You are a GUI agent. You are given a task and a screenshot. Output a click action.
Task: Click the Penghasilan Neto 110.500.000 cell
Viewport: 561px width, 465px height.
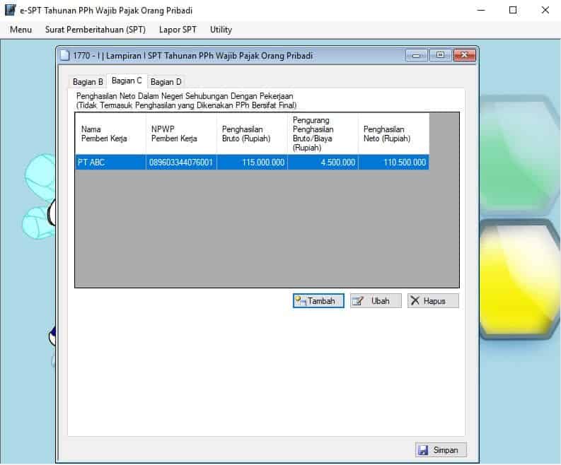click(393, 163)
